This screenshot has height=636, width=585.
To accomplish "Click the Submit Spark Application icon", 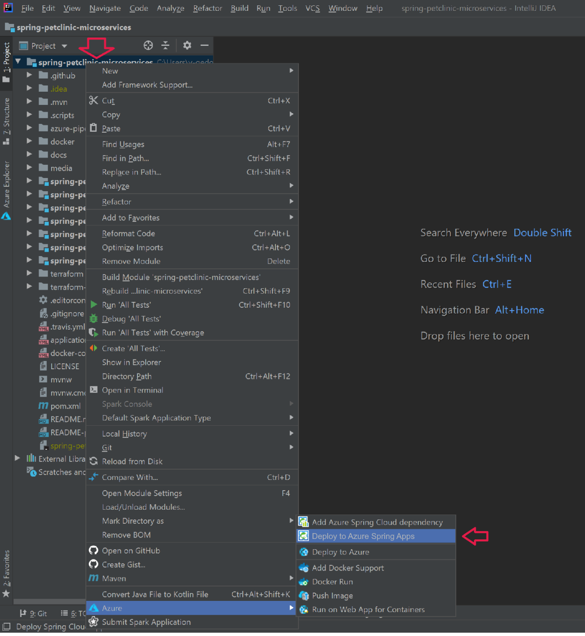I will pyautogui.click(x=94, y=622).
